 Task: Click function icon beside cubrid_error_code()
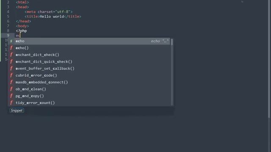click(11, 75)
